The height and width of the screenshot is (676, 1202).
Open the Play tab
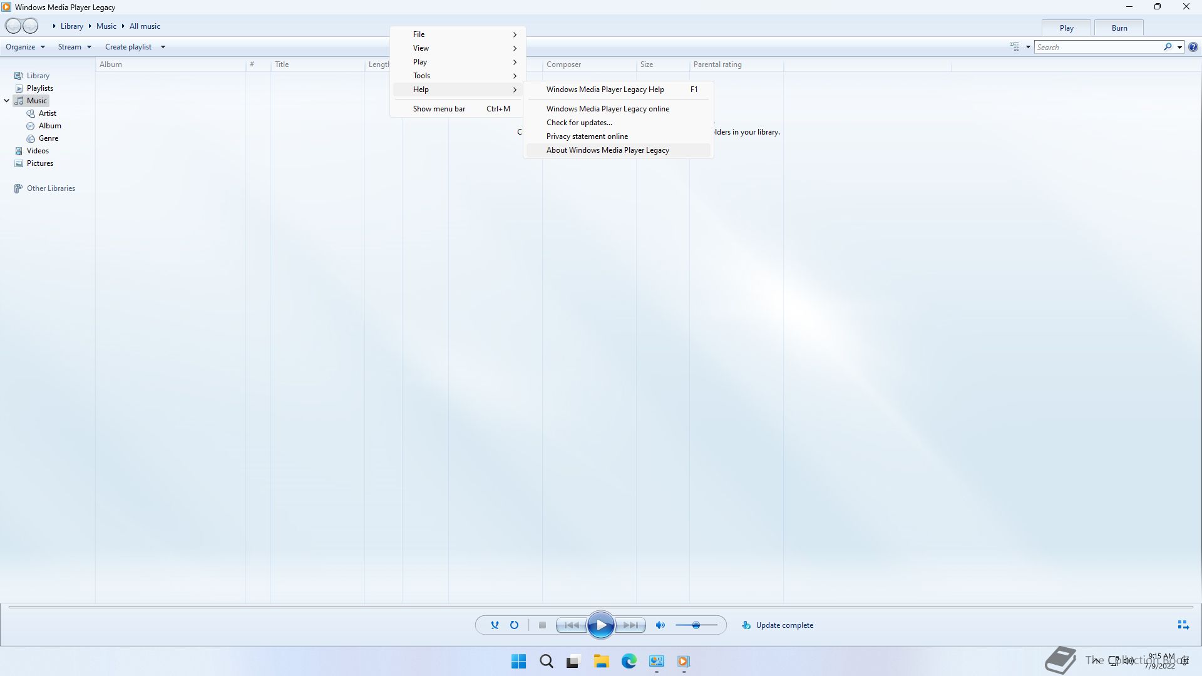point(1066,28)
